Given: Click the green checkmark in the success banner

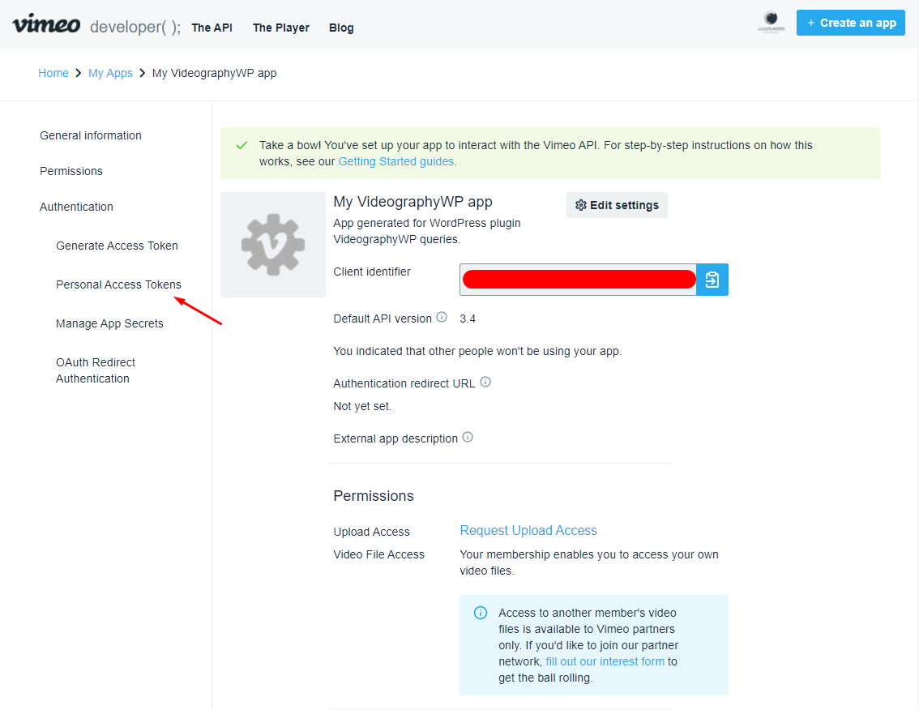Looking at the screenshot, I should (242, 145).
